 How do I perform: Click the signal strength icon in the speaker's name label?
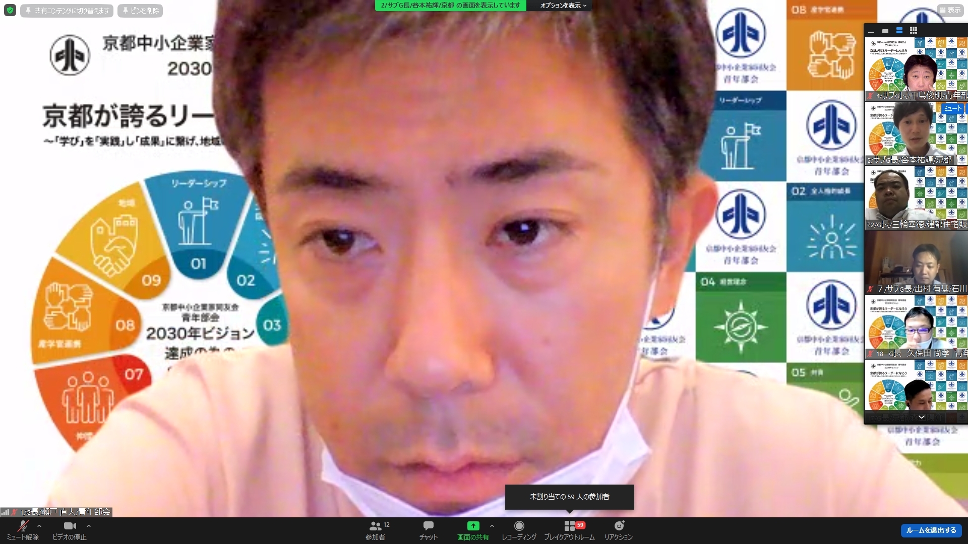tap(5, 512)
